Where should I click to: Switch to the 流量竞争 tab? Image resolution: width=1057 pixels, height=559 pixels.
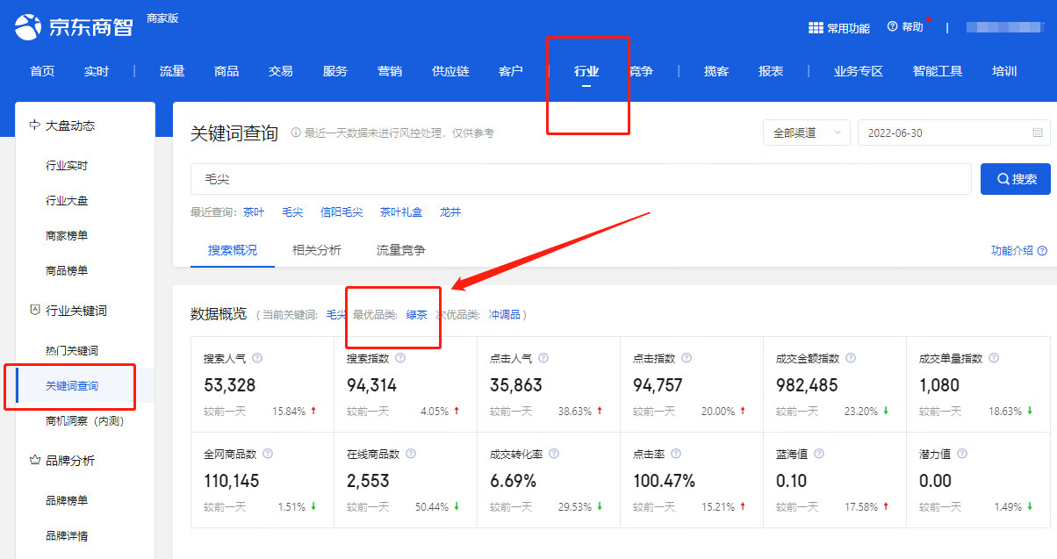coord(401,250)
